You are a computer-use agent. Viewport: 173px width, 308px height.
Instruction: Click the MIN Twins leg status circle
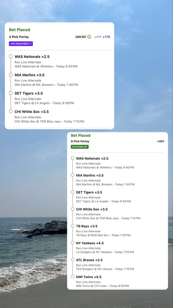pyautogui.click(x=73, y=277)
